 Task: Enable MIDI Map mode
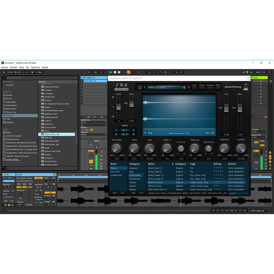pyautogui.click(x=258, y=72)
